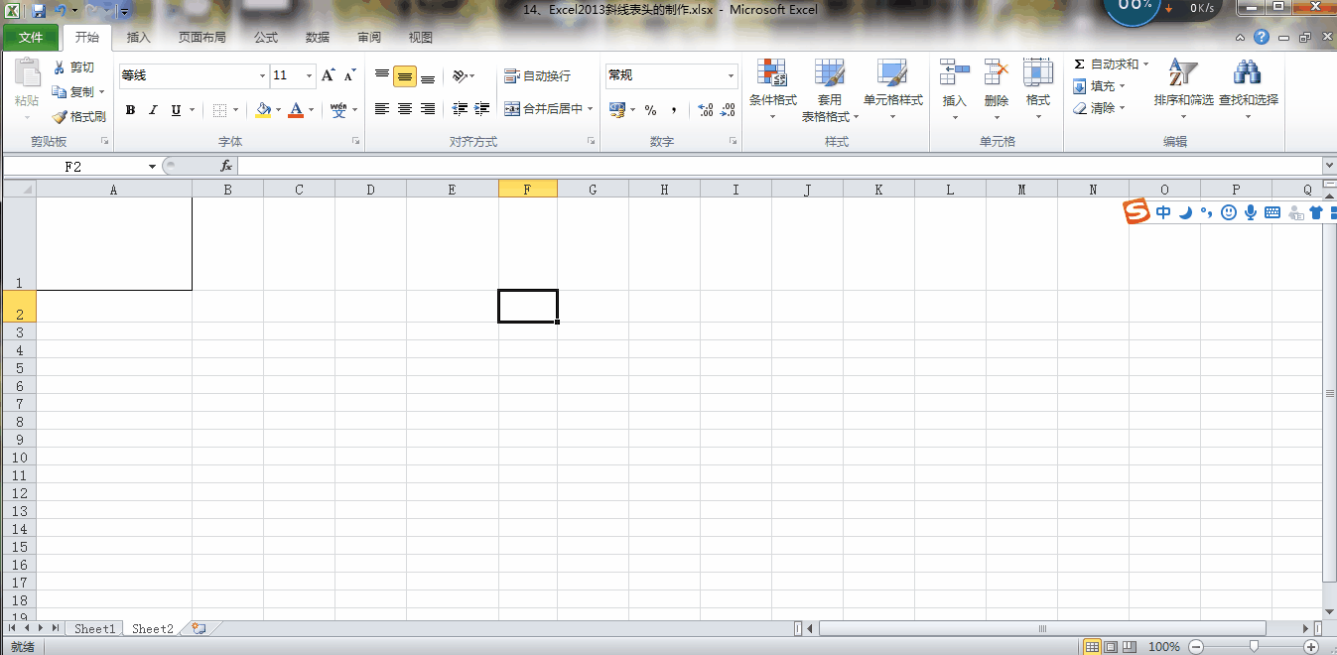This screenshot has height=655, width=1337.
Task: Select the Sheet1 worksheet tab
Action: [x=94, y=627]
